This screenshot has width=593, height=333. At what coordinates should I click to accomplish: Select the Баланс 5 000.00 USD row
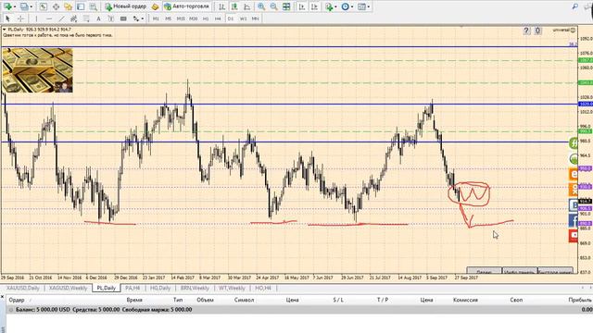[298, 310]
